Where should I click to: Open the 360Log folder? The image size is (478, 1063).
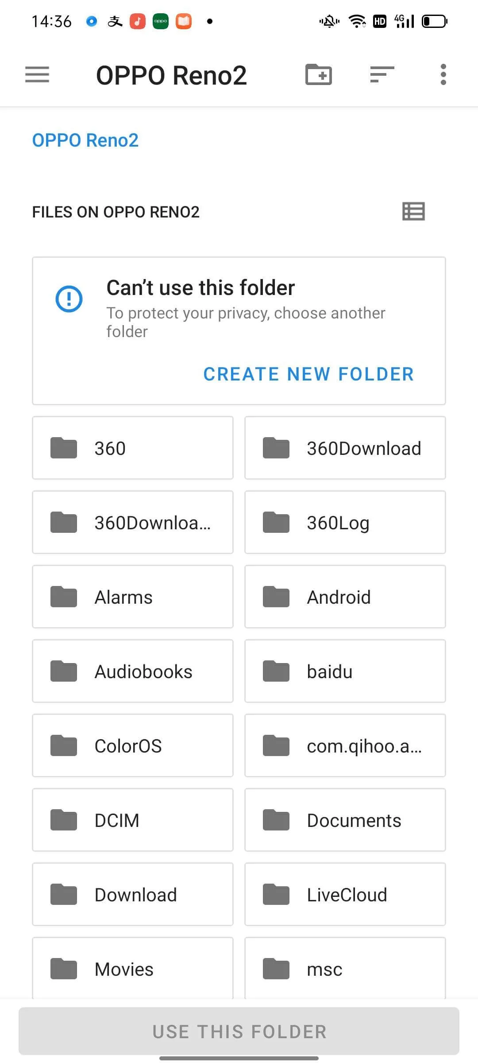click(x=345, y=522)
